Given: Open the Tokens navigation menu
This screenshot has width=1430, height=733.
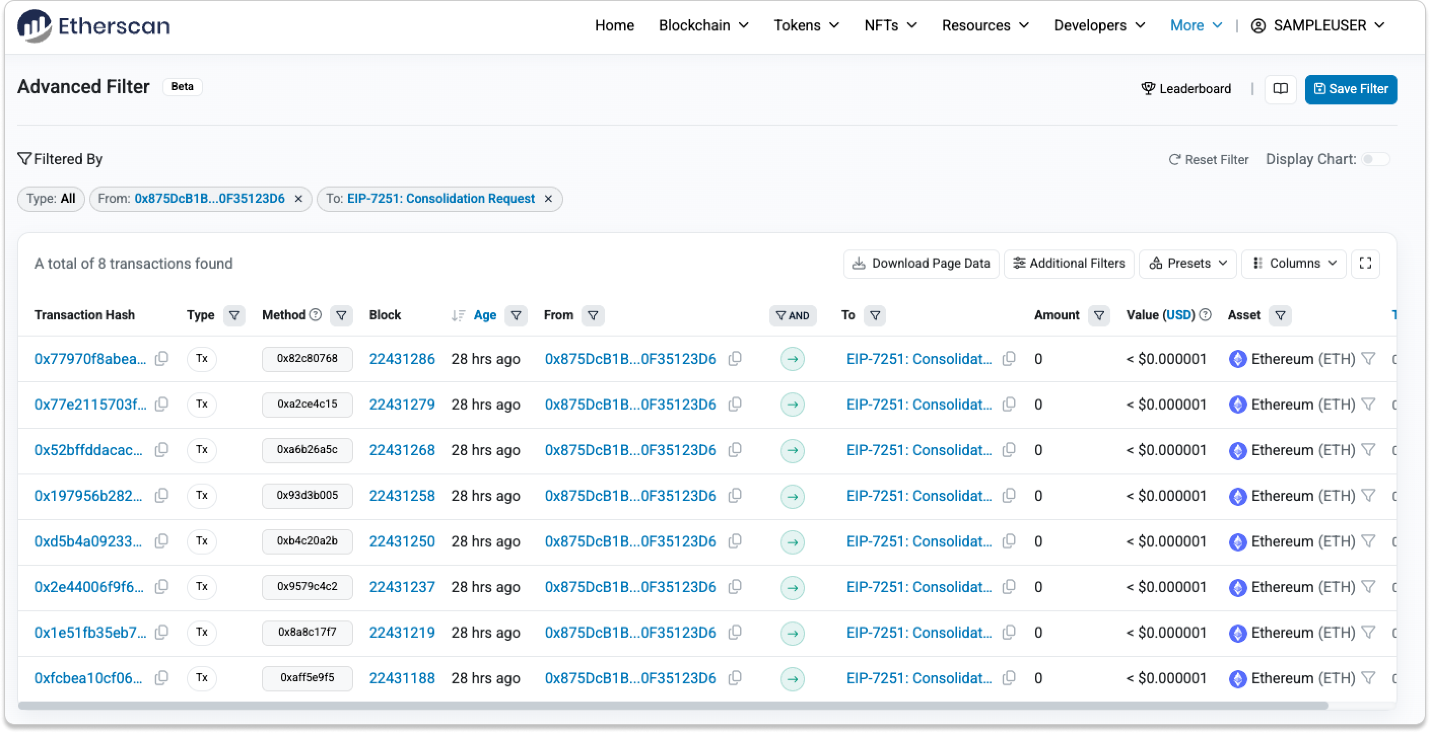Looking at the screenshot, I should click(806, 25).
